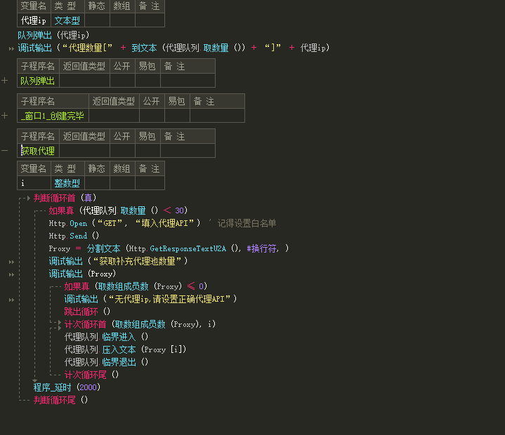This screenshot has width=505, height=435.
Task: Click debug marker beside 调试输出 (Proxy) line
Action: [x=12, y=274]
